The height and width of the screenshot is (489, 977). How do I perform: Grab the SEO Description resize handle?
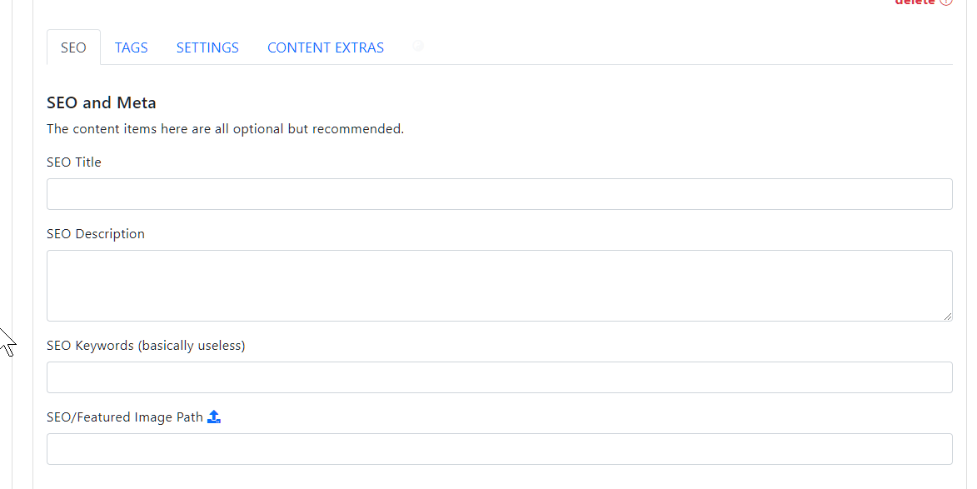click(948, 317)
